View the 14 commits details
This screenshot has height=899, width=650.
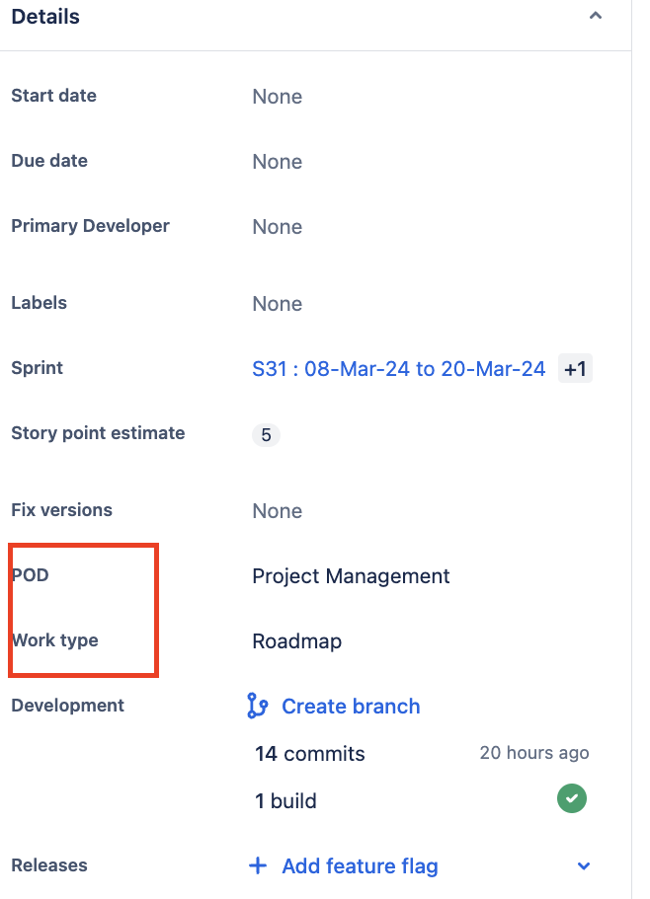pos(310,754)
